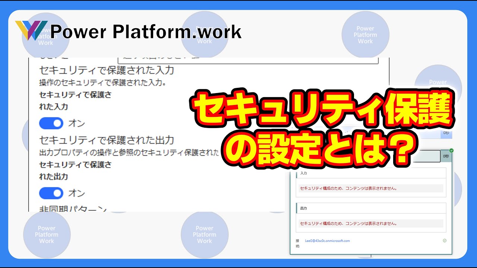Screen dimensions: 477x268
Task: Click the 操作のセキュリティで保護された入力。 description
Action: point(102,82)
